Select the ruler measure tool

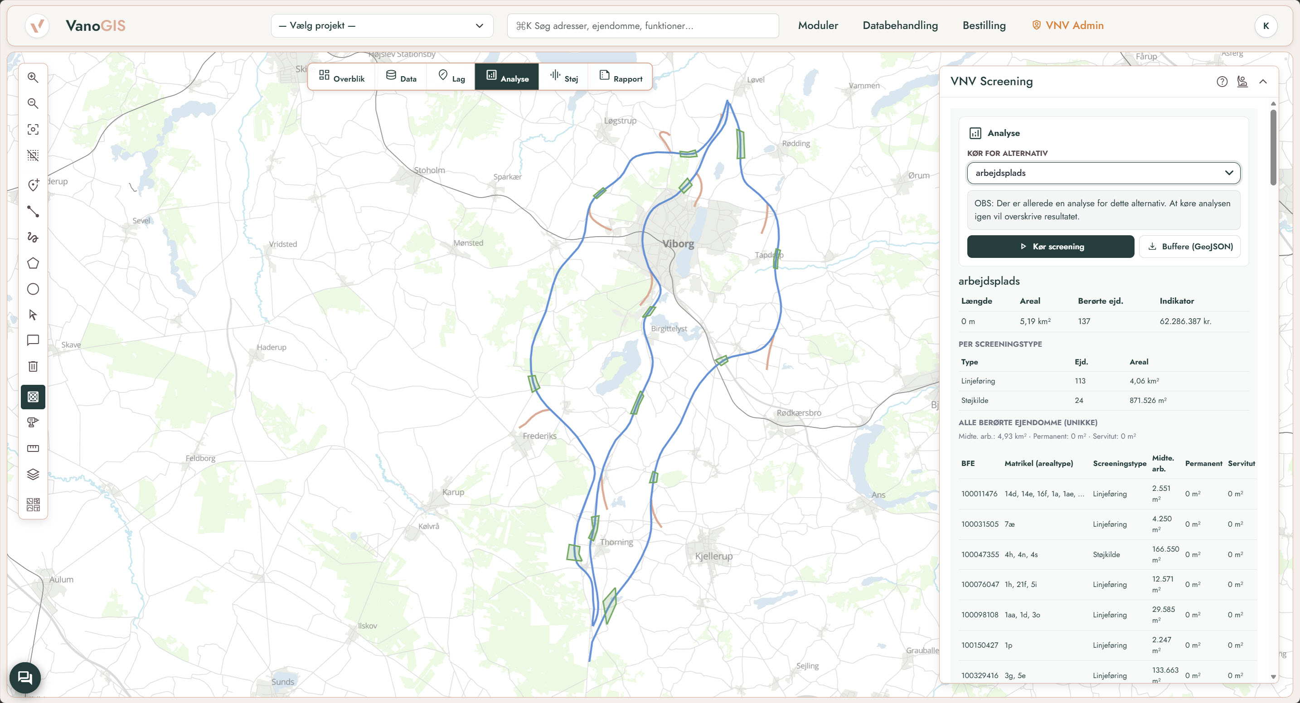click(33, 448)
